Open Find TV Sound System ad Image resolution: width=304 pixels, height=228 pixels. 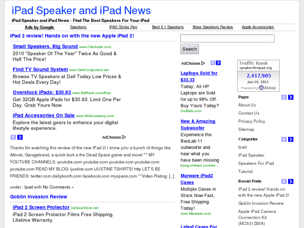click(40, 69)
